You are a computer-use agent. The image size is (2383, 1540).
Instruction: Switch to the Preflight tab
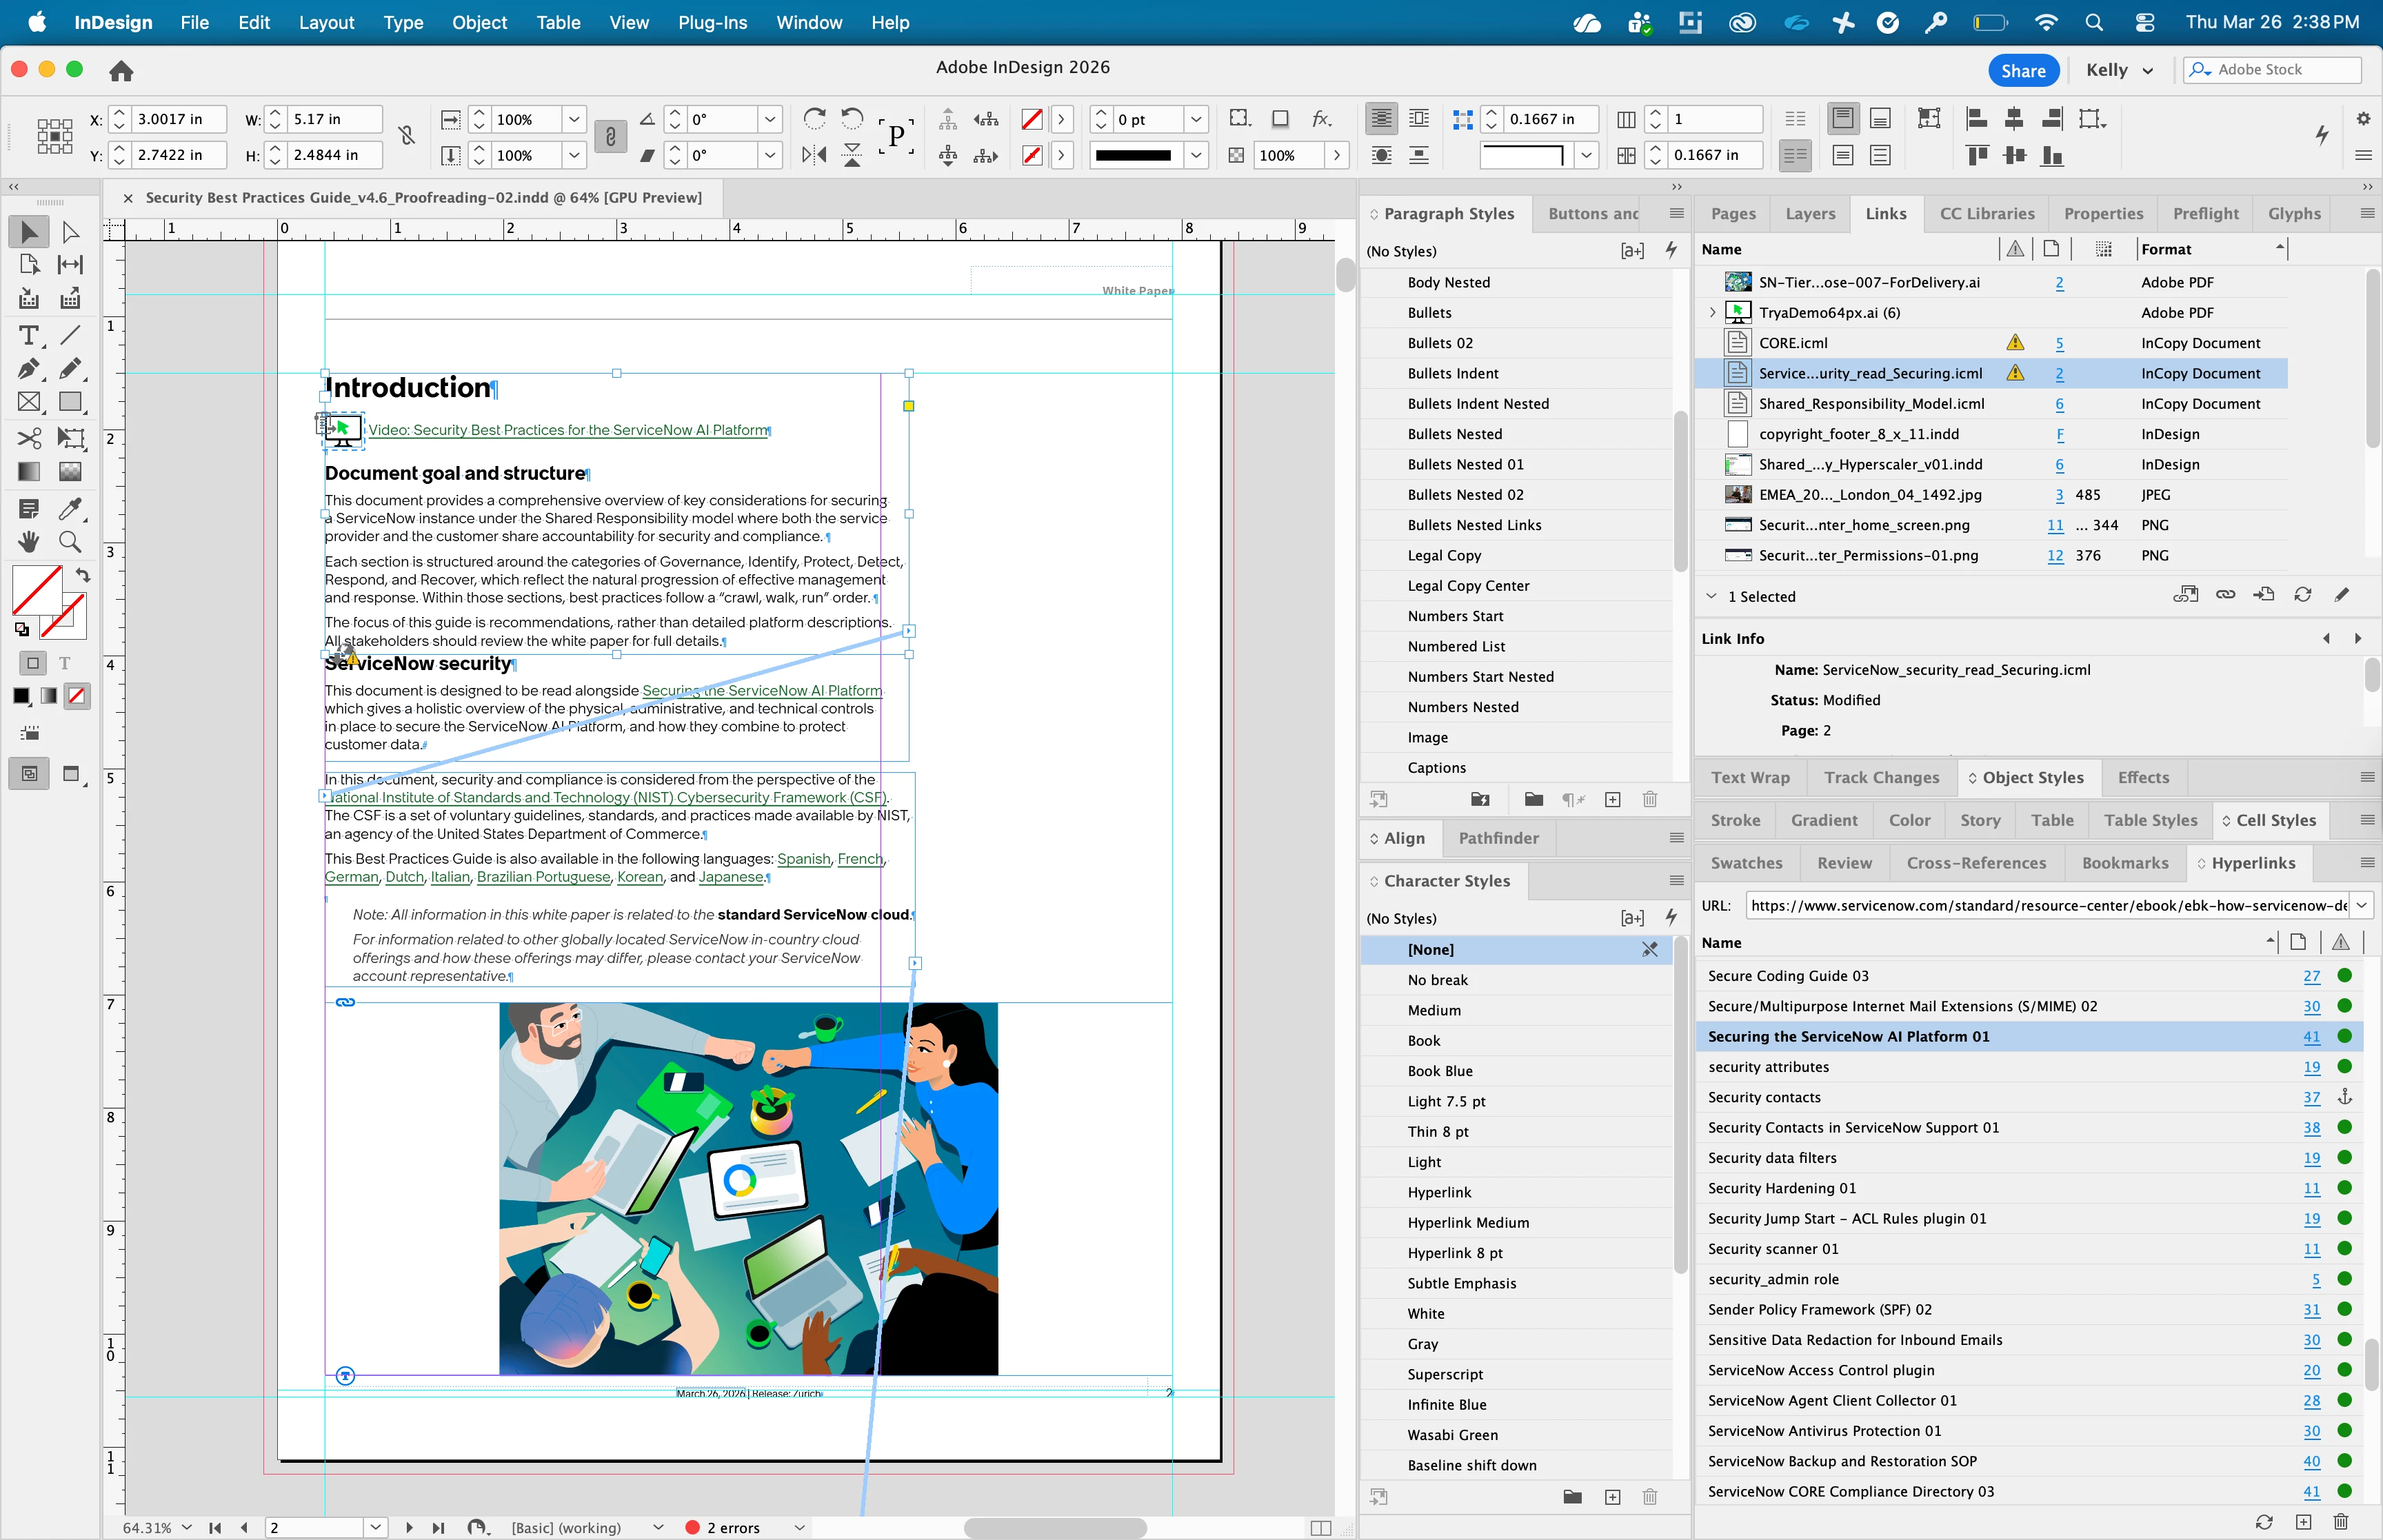click(x=2205, y=214)
